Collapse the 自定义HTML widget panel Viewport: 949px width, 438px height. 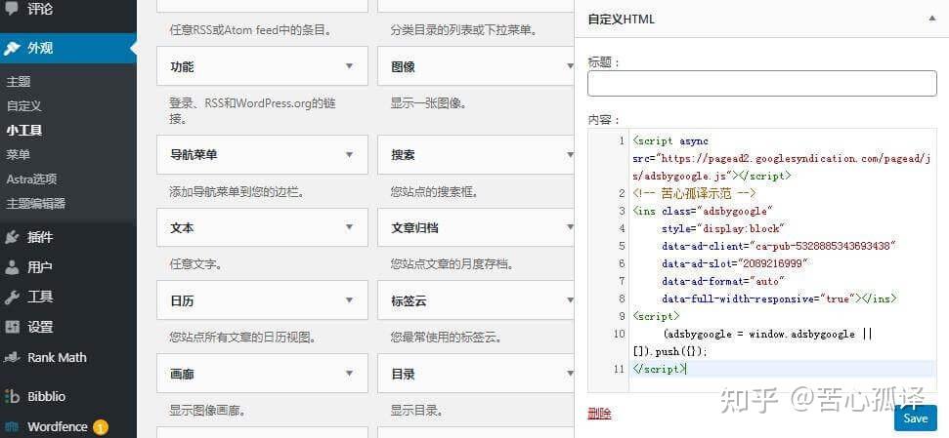coord(932,19)
